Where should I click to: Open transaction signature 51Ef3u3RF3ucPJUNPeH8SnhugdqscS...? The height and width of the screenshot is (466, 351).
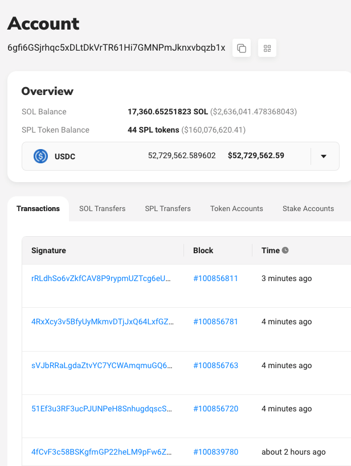101,409
